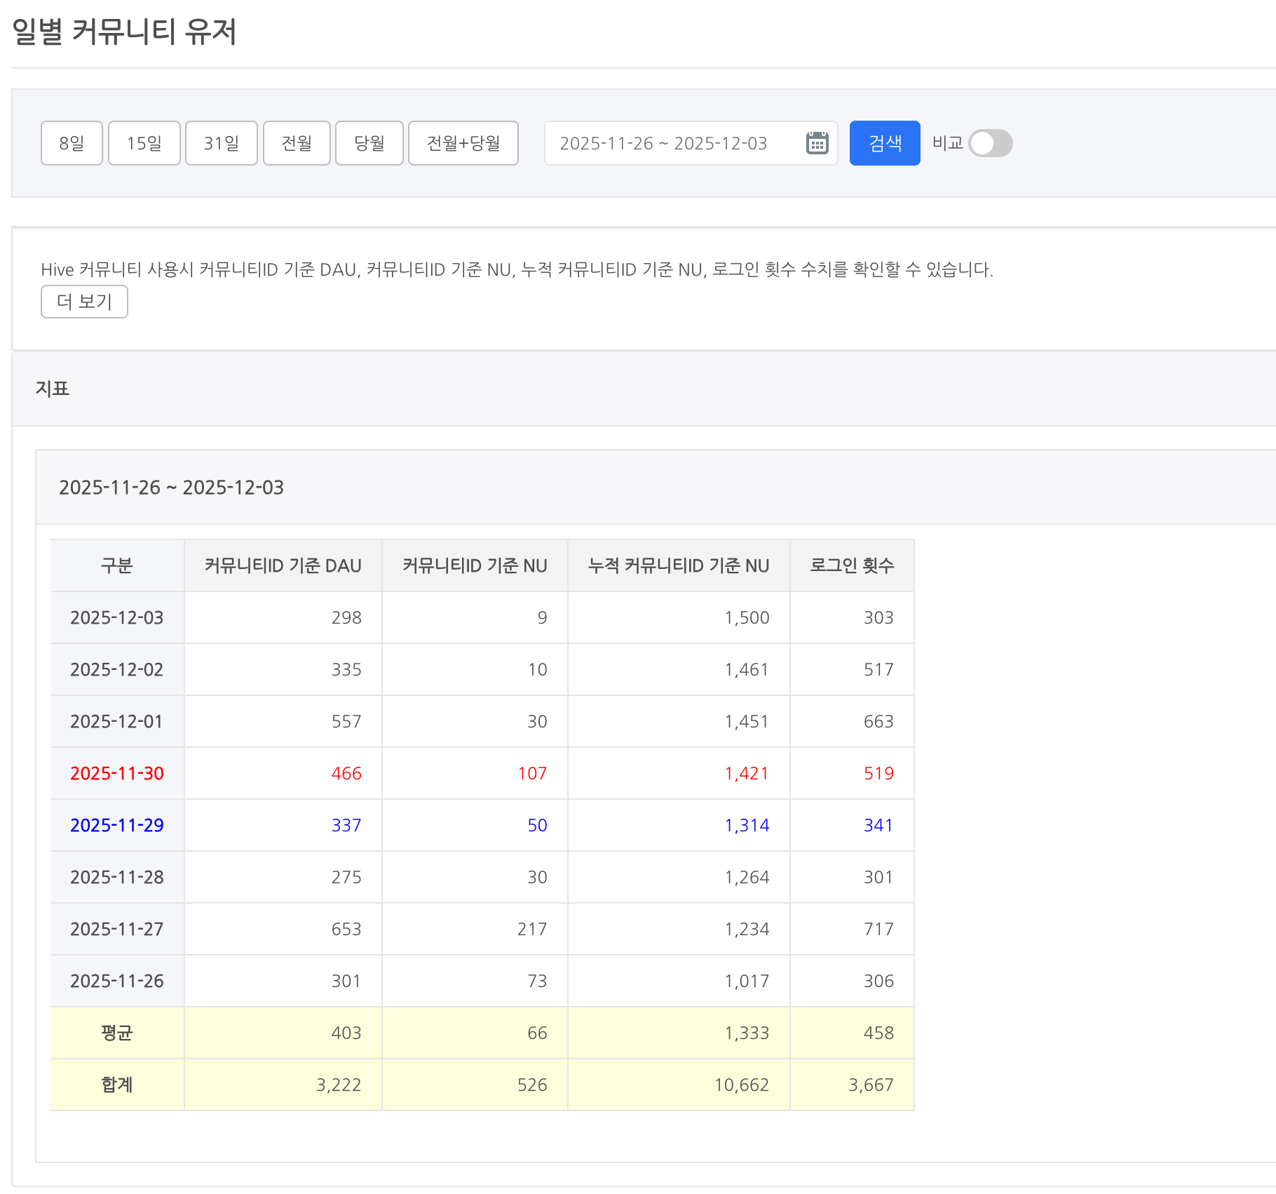Select the 31일 range preset
The image size is (1276, 1194).
221,143
